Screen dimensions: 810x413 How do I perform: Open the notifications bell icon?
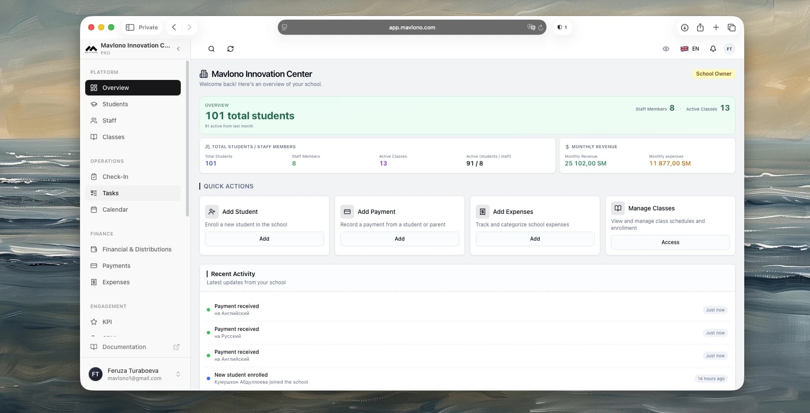click(x=712, y=48)
